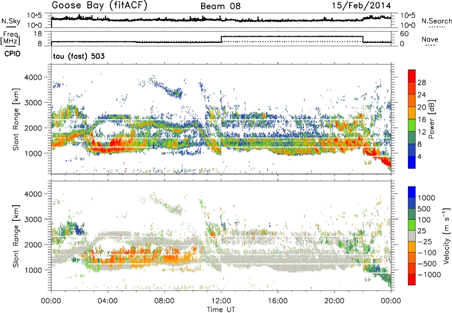Click the 1000 tick on velocity scale
The height and width of the screenshot is (313, 452).
click(427, 198)
